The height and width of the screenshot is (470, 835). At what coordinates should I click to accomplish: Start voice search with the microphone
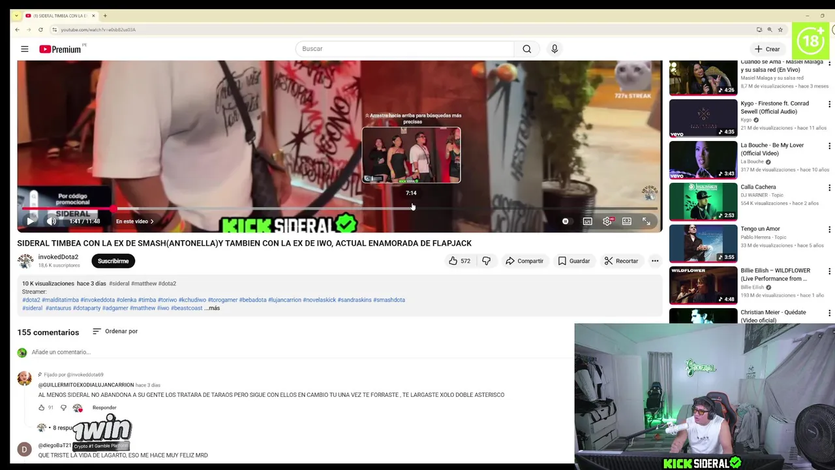(x=554, y=49)
